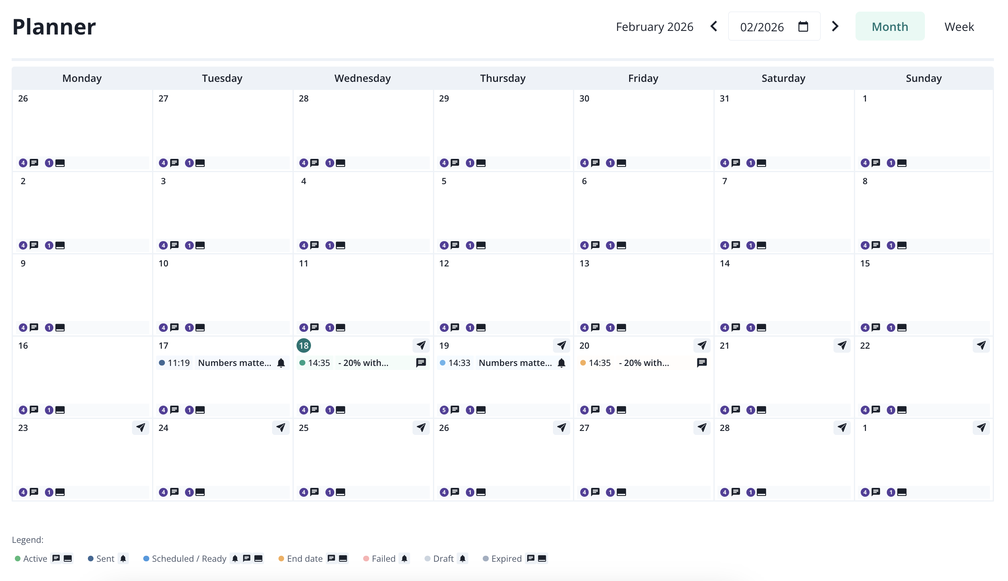1008x581 pixels.
Task: Click the orange End date legend dot
Action: [281, 559]
